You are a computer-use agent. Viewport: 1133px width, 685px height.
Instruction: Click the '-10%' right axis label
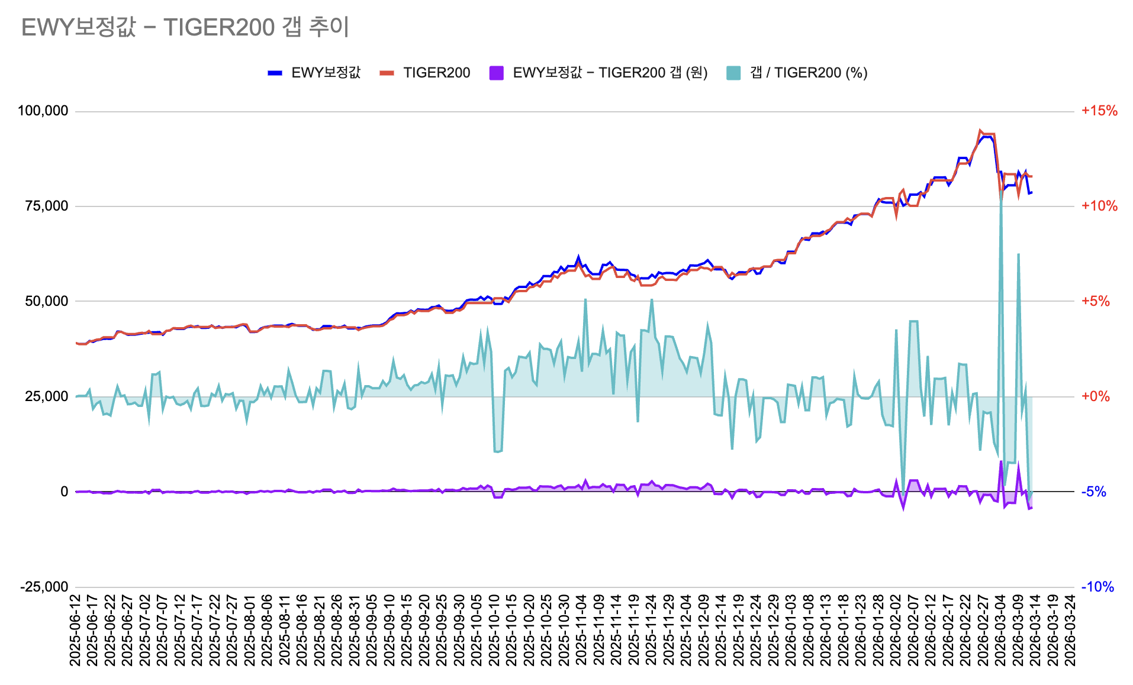click(x=1097, y=587)
